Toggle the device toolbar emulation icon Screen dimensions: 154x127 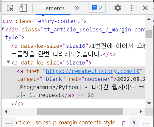23,8
